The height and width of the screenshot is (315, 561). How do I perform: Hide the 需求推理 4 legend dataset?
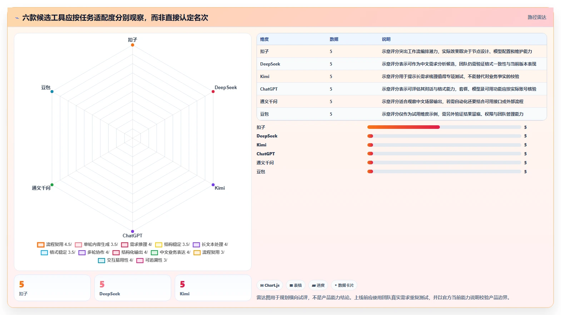pos(136,244)
